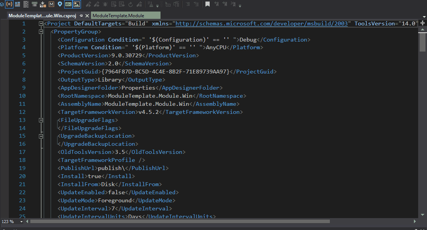Image resolution: width=427 pixels, height=230 pixels.
Task: Open toolbar overflow options arrow
Action: pos(240,6)
